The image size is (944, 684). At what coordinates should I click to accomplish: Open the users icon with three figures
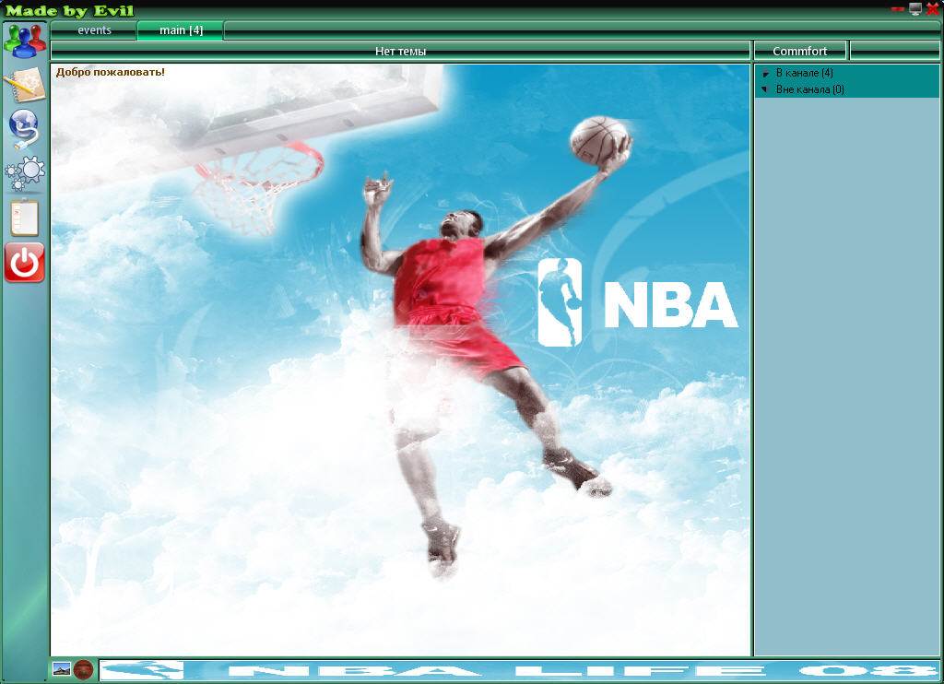25,41
